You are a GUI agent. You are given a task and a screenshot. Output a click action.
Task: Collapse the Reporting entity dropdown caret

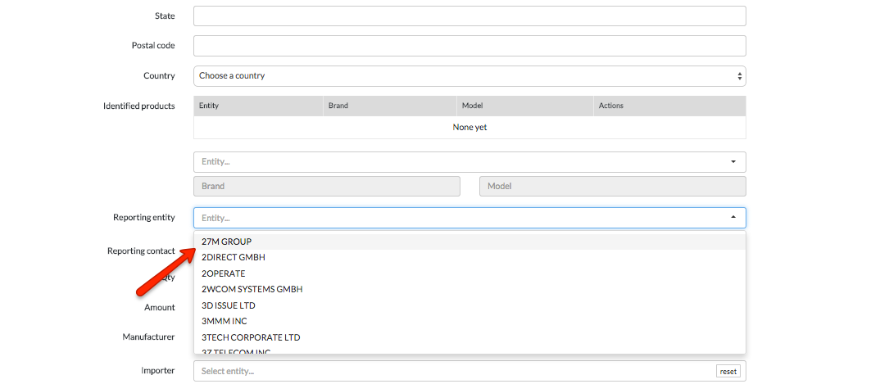[733, 218]
